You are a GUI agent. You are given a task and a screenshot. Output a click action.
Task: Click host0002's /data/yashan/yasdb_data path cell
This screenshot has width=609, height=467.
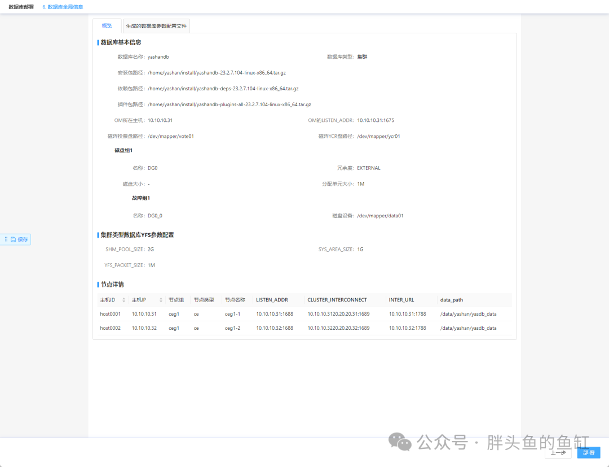[469, 328]
